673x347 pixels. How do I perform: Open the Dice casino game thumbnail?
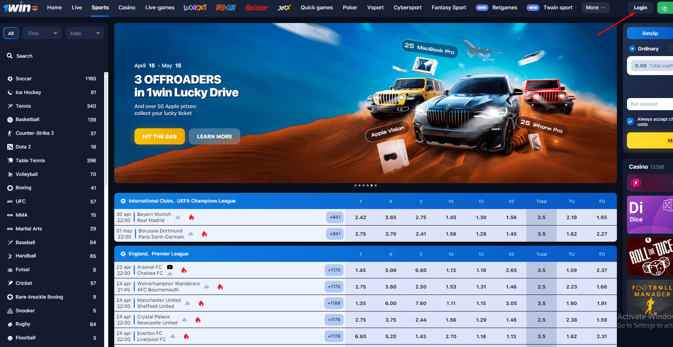tap(650, 215)
